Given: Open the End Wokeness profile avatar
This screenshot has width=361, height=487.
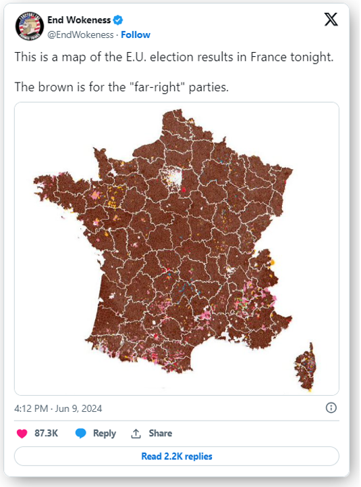Looking at the screenshot, I should coord(30,26).
